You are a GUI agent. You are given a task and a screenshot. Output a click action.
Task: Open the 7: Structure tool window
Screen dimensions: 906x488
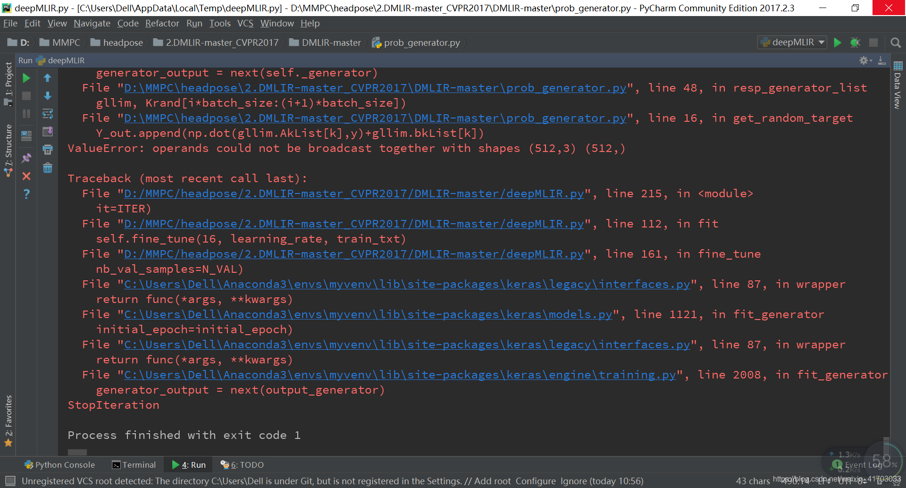pyautogui.click(x=8, y=150)
